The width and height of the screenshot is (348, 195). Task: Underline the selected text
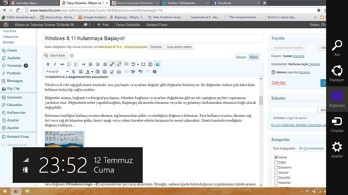pyautogui.click(x=74, y=72)
